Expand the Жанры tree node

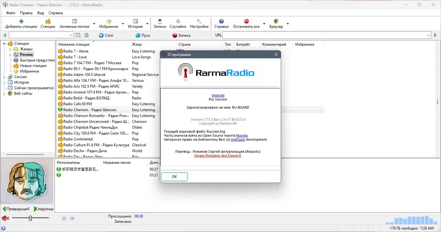click(x=10, y=49)
